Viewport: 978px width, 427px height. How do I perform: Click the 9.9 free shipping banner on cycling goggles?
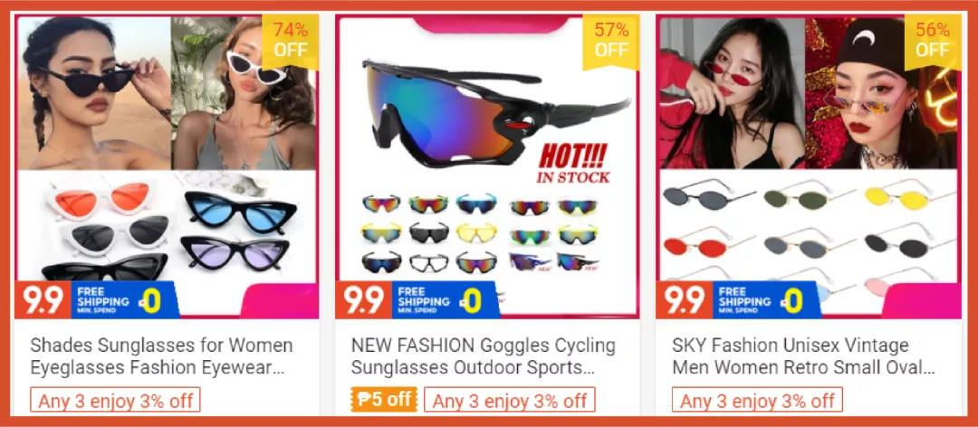coord(417,300)
